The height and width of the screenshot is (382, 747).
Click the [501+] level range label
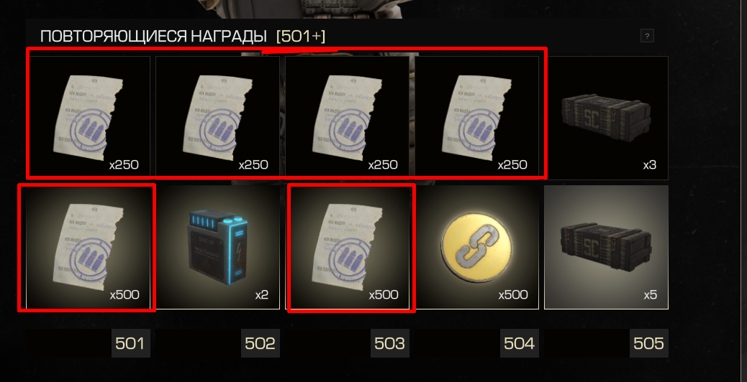pyautogui.click(x=301, y=36)
